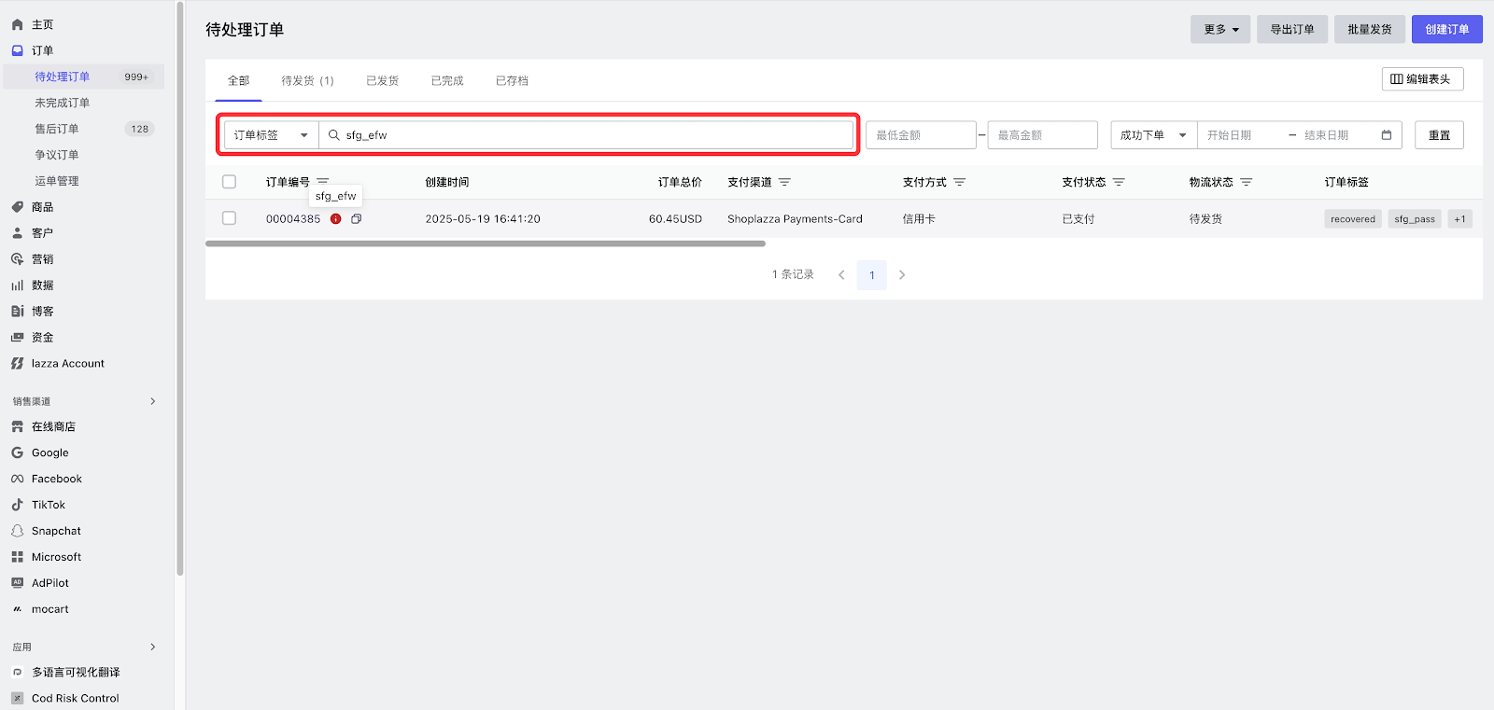Screen dimensions: 1494x710
Task: Open TikTok sales channel in sidebar
Action: pos(49,505)
